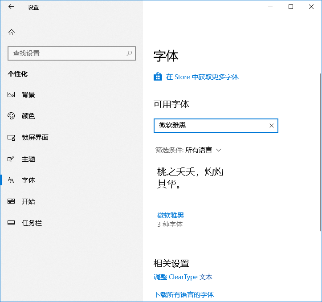Click the Taskbar icon in sidebar
The height and width of the screenshot is (302, 322).
pos(12,223)
